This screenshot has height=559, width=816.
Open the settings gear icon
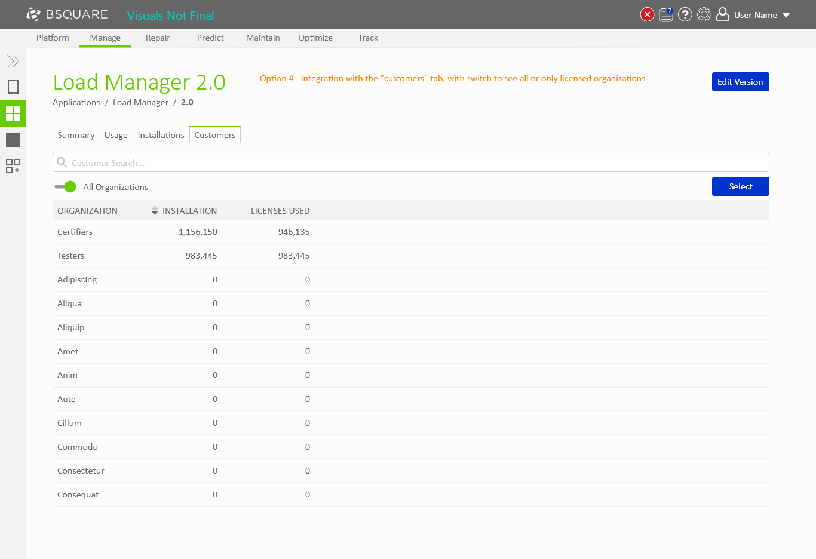pos(704,14)
